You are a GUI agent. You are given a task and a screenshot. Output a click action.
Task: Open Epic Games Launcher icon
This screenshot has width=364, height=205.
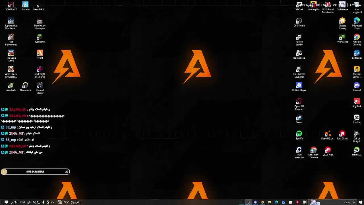(x=299, y=72)
